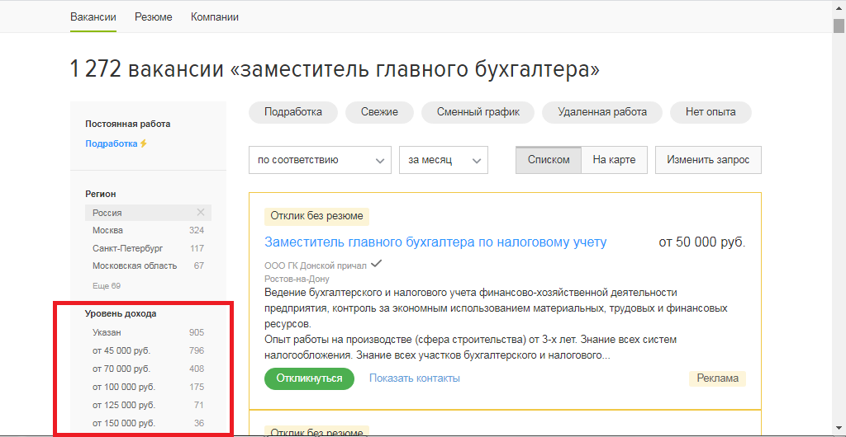Screen dimensions: 846x437
Task: Filter income from 100 000 руб.
Action: (x=124, y=387)
